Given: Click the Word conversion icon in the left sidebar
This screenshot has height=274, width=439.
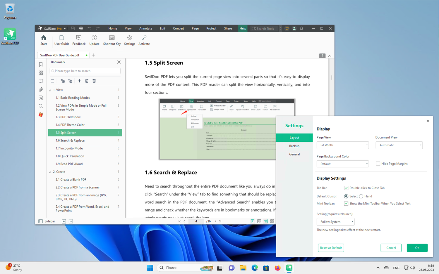Looking at the screenshot, I should 41,98.
